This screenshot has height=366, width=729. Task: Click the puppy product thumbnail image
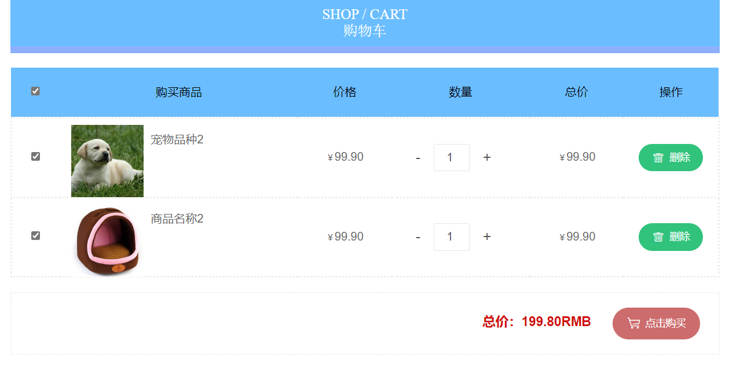[107, 161]
